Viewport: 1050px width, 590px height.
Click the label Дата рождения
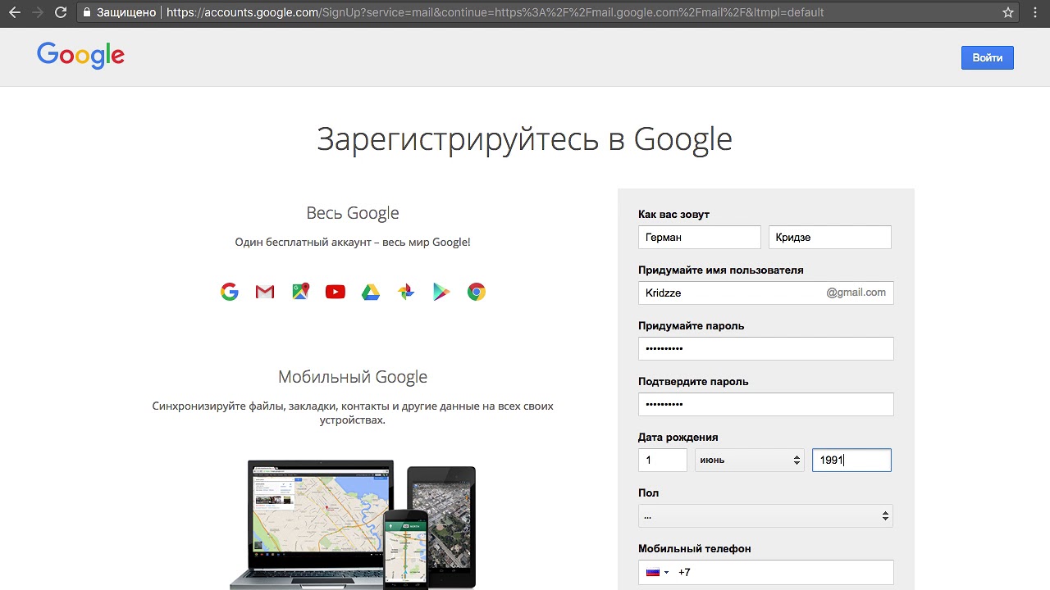click(x=678, y=438)
